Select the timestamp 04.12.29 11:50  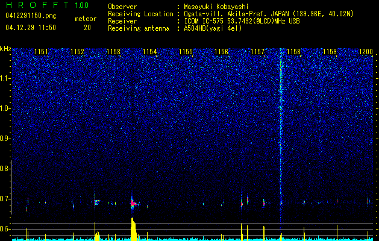(31, 28)
